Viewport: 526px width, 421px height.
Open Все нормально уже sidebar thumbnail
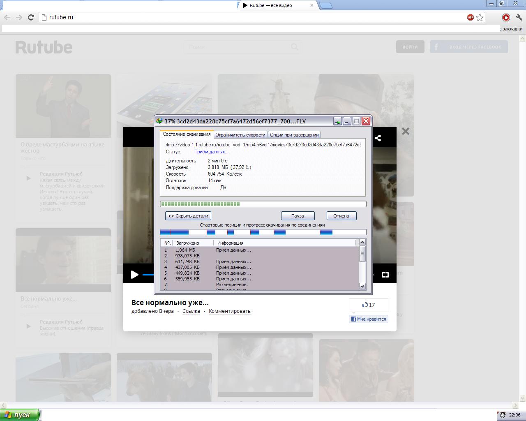pos(63,260)
